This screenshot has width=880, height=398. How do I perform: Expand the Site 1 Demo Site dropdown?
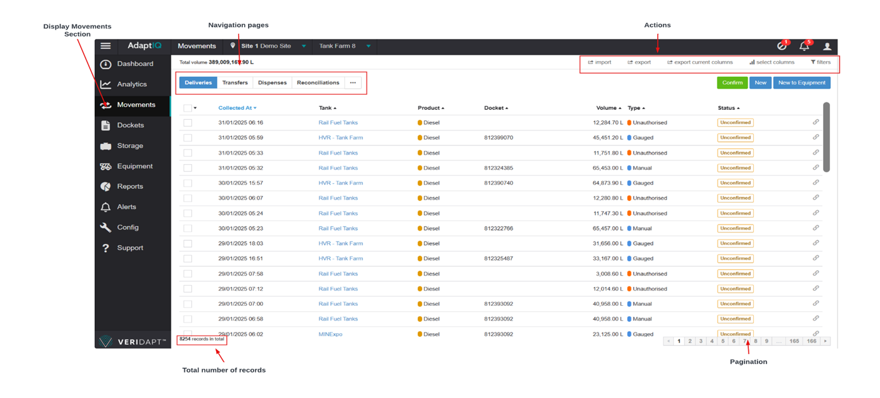tap(304, 46)
